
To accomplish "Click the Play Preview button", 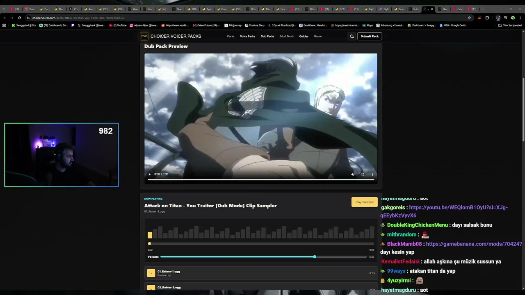I will click(364, 202).
